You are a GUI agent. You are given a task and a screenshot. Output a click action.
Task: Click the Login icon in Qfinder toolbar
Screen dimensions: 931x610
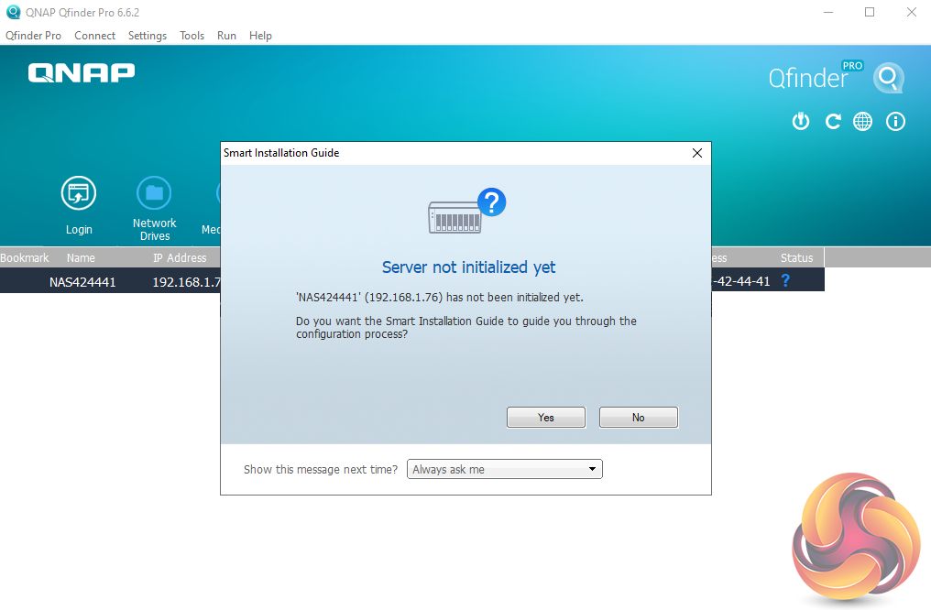click(x=79, y=193)
